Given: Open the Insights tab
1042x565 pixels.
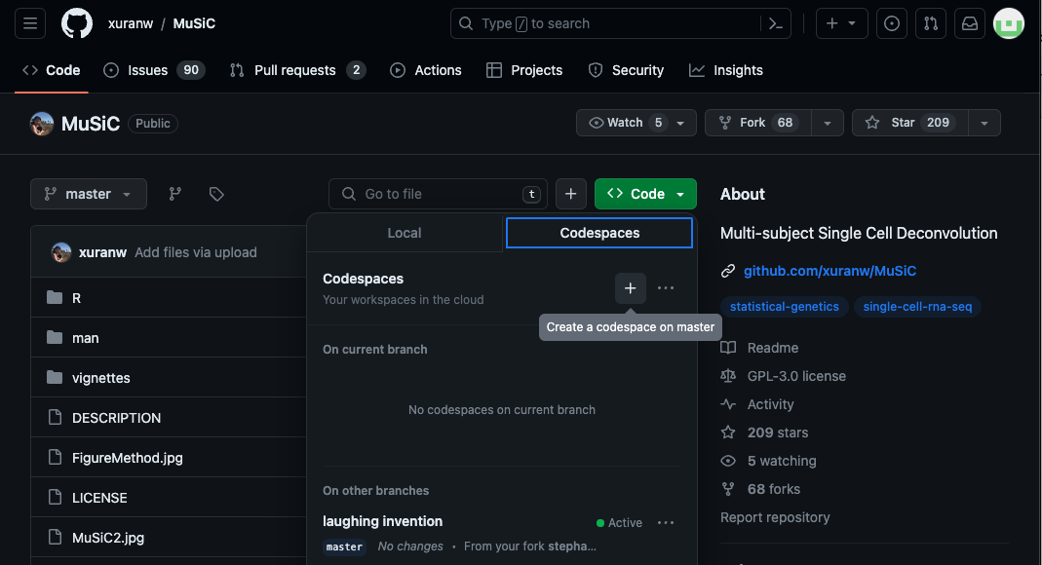Looking at the screenshot, I should click(x=725, y=70).
